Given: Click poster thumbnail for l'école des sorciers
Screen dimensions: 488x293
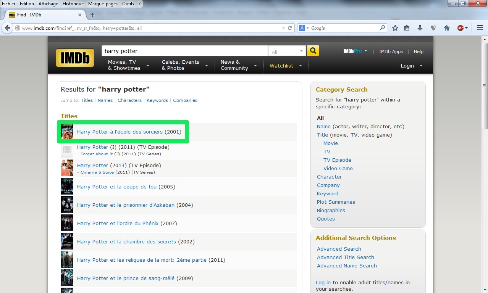Looking at the screenshot, I should (67, 132).
